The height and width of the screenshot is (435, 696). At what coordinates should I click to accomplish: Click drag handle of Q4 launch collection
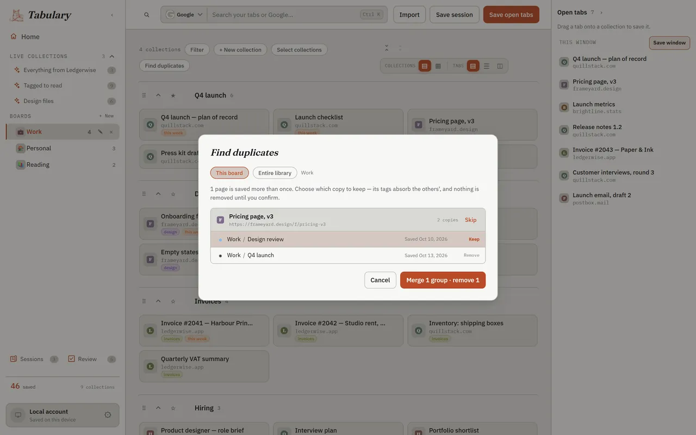click(144, 95)
